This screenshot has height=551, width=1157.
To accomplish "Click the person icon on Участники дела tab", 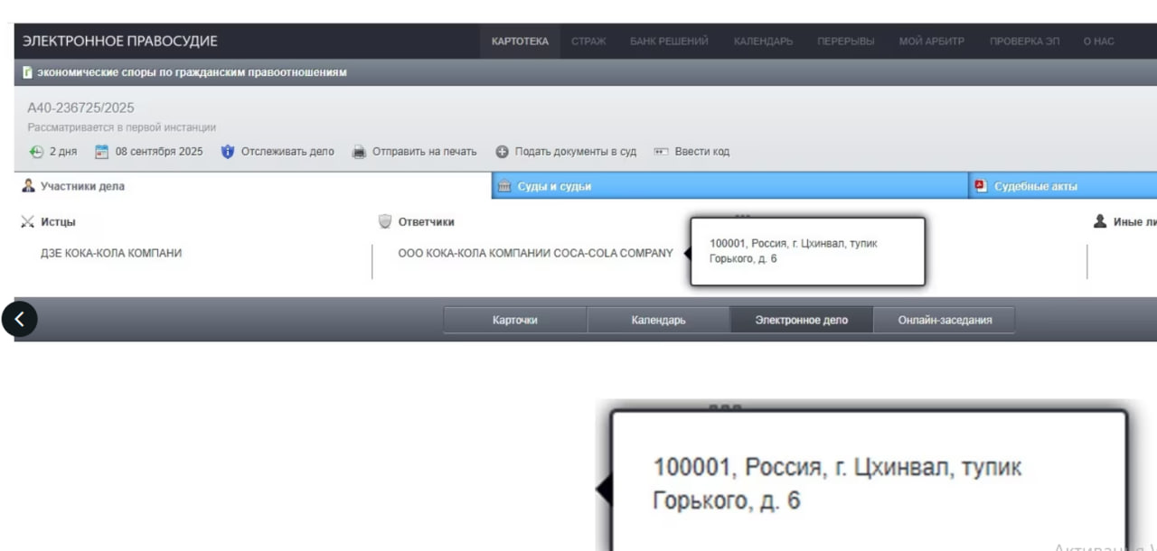I will click(28, 186).
